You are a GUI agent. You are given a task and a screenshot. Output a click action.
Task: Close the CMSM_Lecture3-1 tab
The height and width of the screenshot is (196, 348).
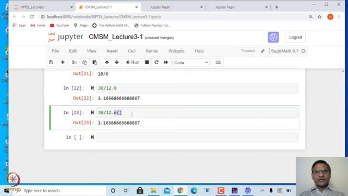click(x=136, y=7)
